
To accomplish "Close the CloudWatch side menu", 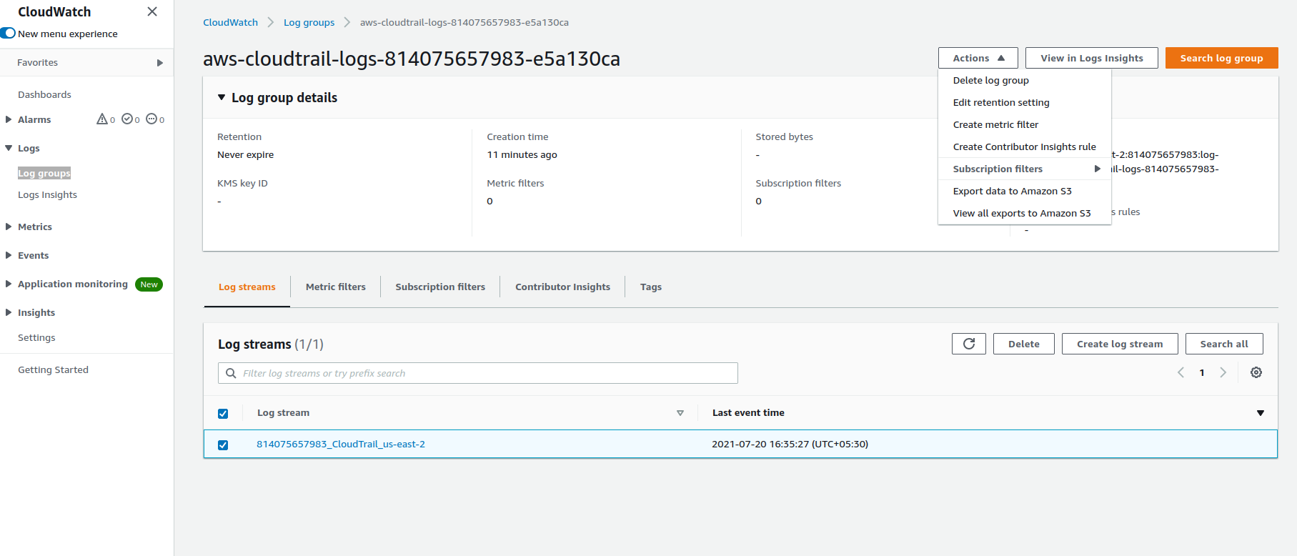I will [152, 11].
